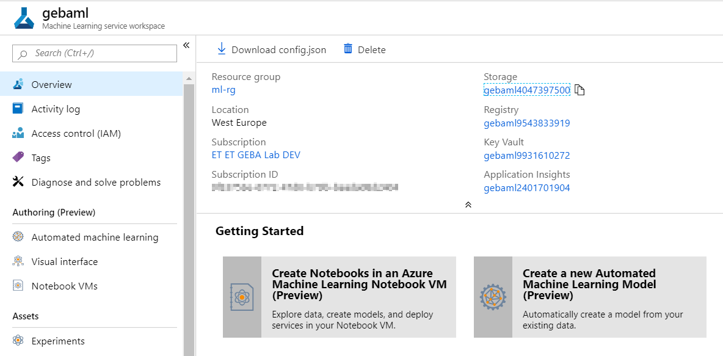Image resolution: width=723 pixels, height=356 pixels.
Task: Open Application Insights gebaml2401701904 link
Action: [x=526, y=188]
